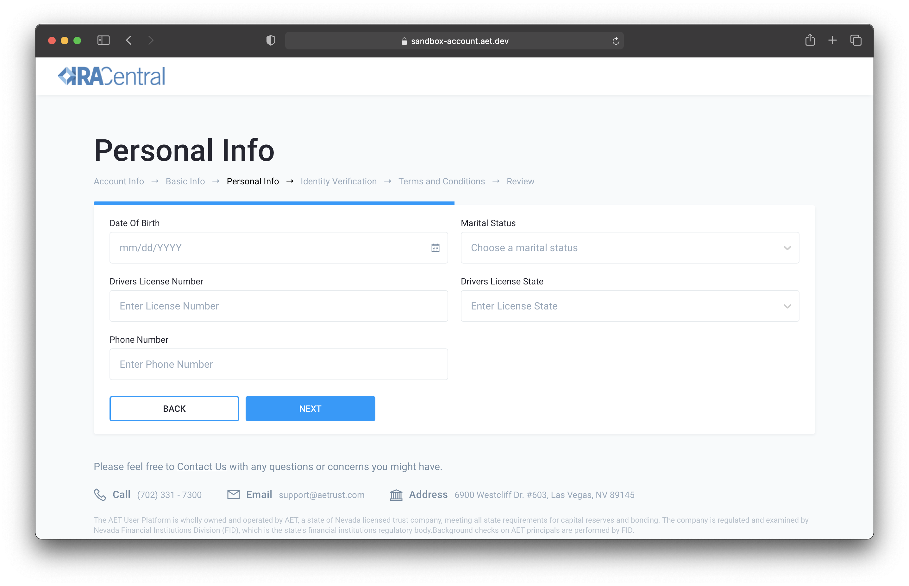909x586 pixels.
Task: Click the Share icon in toolbar
Action: pyautogui.click(x=810, y=40)
